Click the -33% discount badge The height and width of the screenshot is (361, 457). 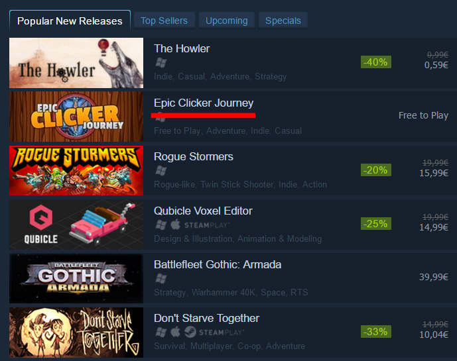coord(376,332)
